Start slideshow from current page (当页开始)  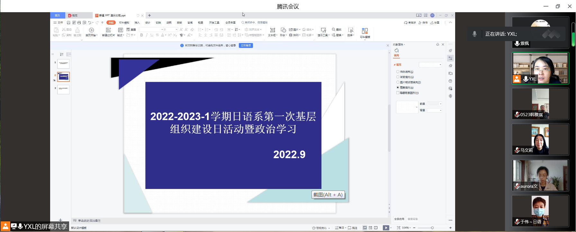[91, 32]
